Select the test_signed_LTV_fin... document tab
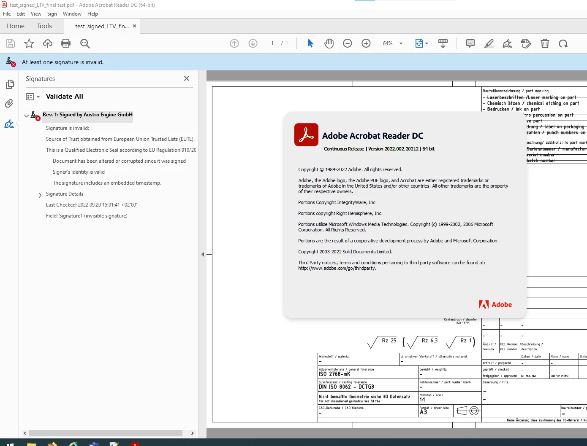Screen dimensions: 587x446 (102, 26)
